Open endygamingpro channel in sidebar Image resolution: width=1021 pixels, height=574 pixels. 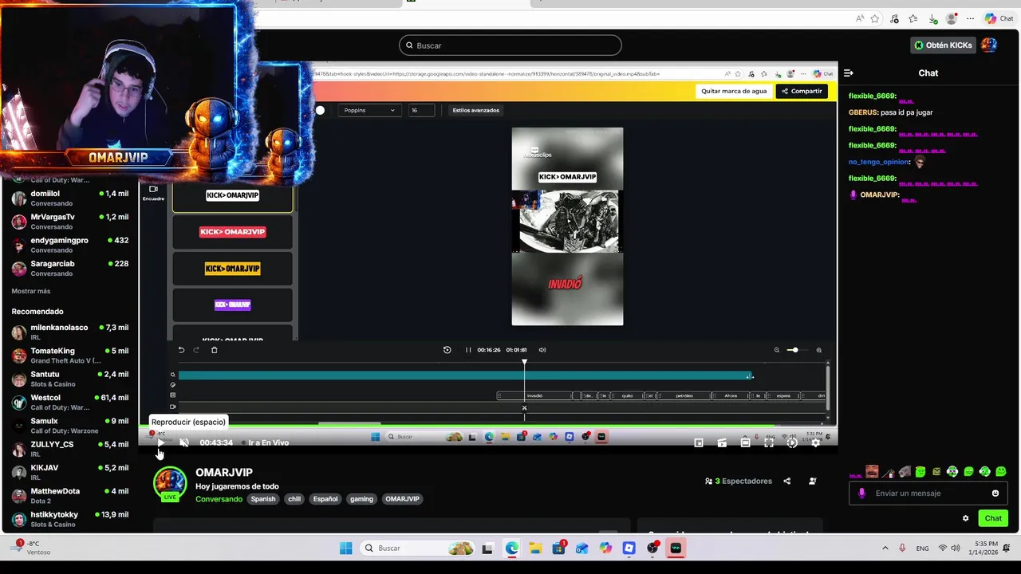click(x=70, y=245)
